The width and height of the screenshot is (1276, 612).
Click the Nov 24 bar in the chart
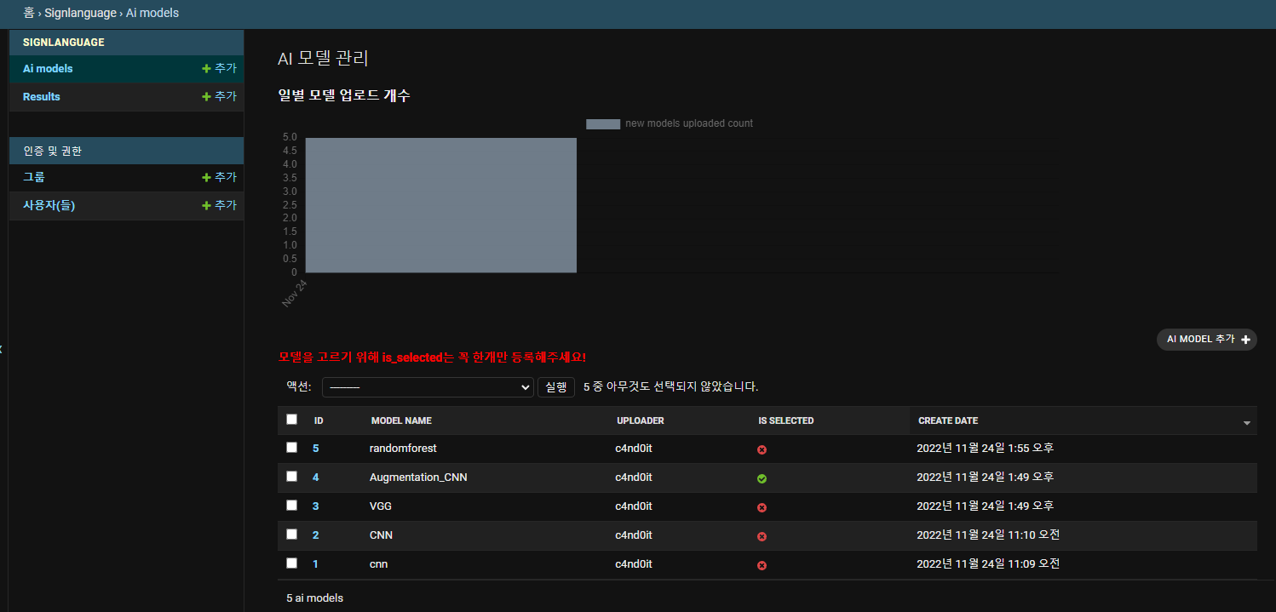(440, 204)
